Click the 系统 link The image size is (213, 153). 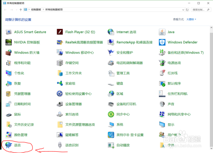120,125
